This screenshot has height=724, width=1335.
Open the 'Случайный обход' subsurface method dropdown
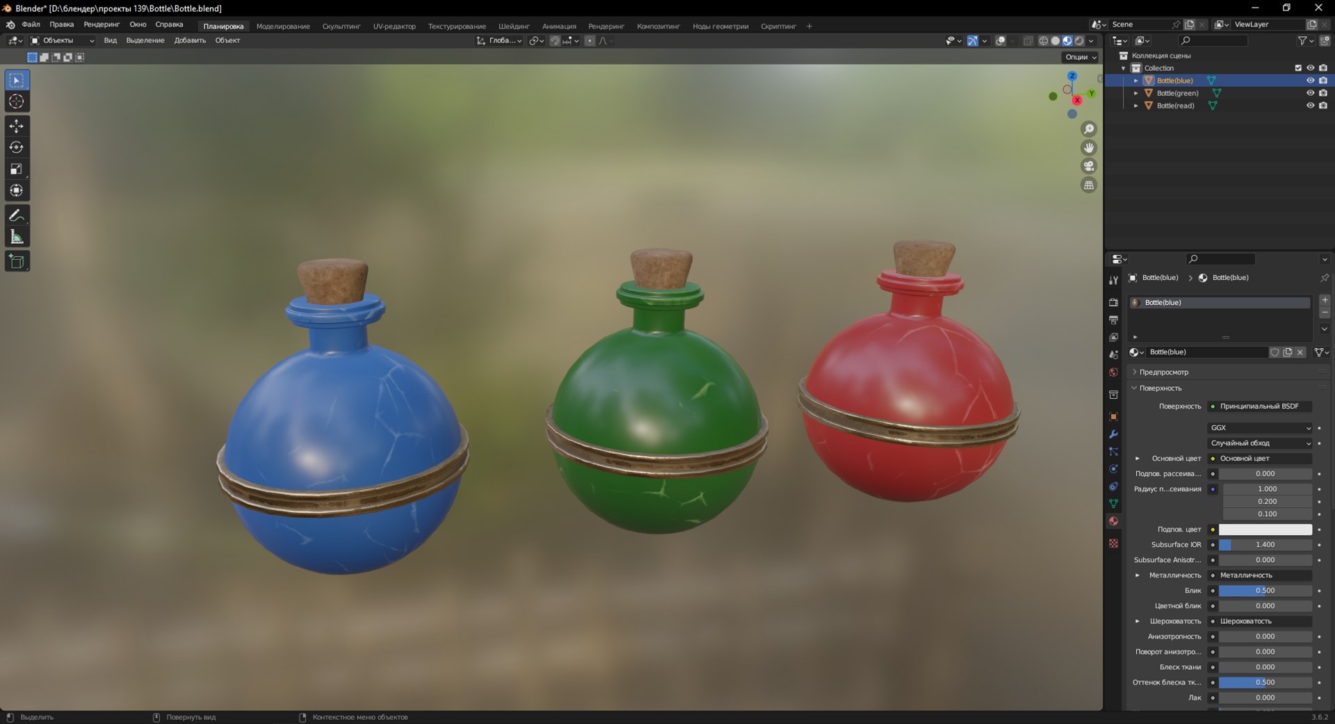1260,443
